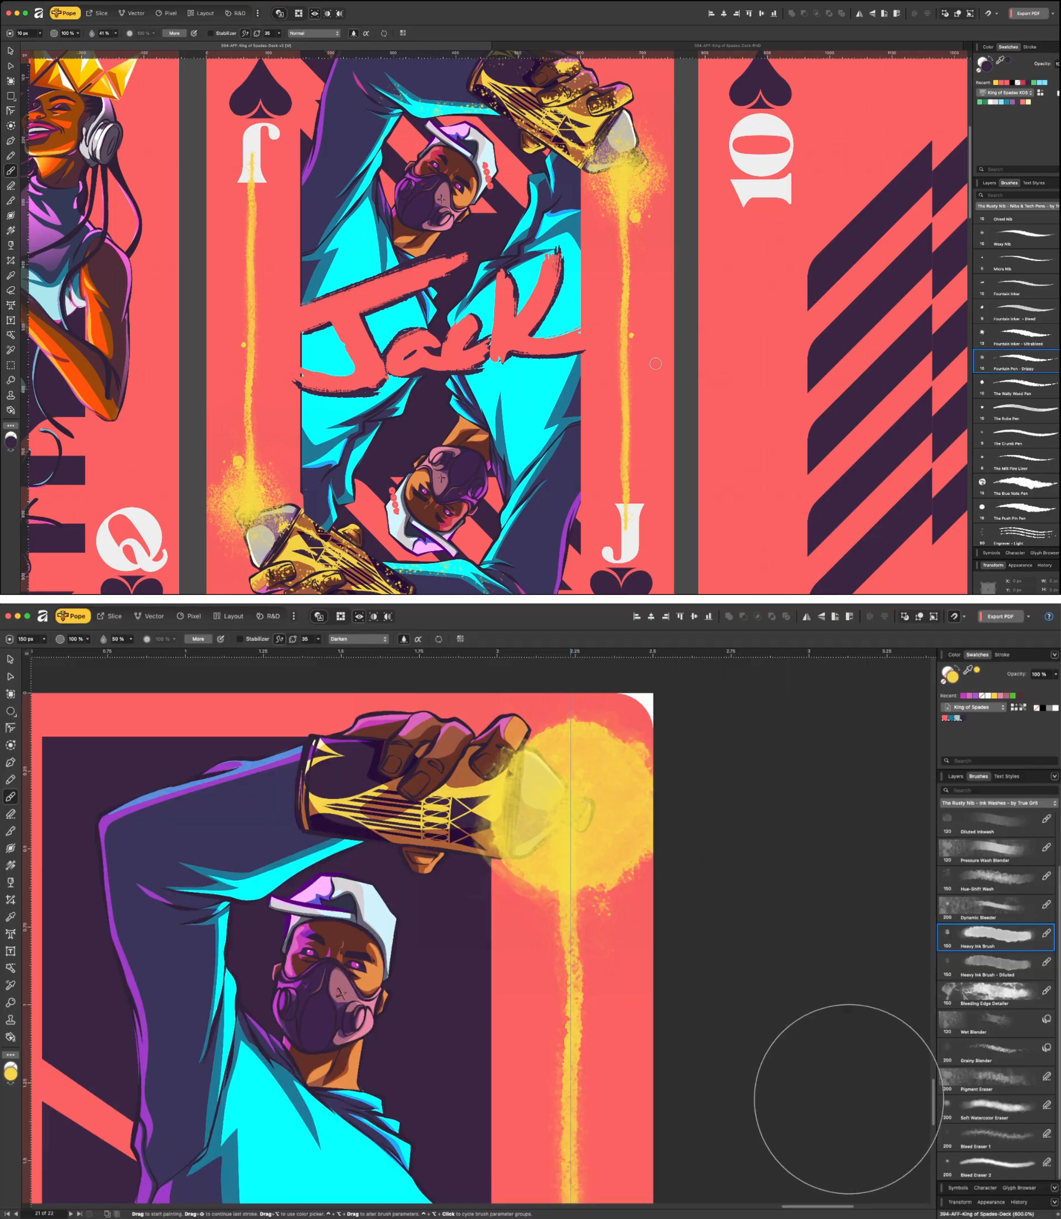Toggle window stabilizer mode in the bottom window
This screenshot has height=1219, width=1061.
point(293,639)
